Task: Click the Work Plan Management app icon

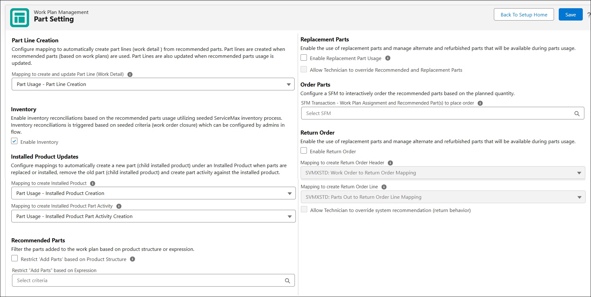Action: [20, 18]
